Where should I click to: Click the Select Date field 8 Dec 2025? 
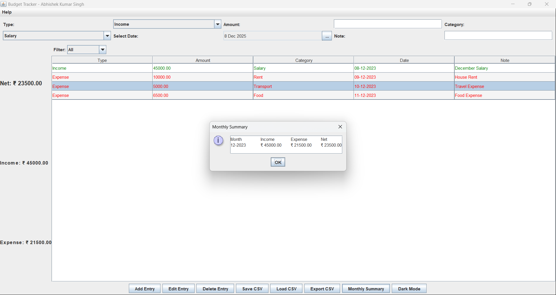pos(273,36)
